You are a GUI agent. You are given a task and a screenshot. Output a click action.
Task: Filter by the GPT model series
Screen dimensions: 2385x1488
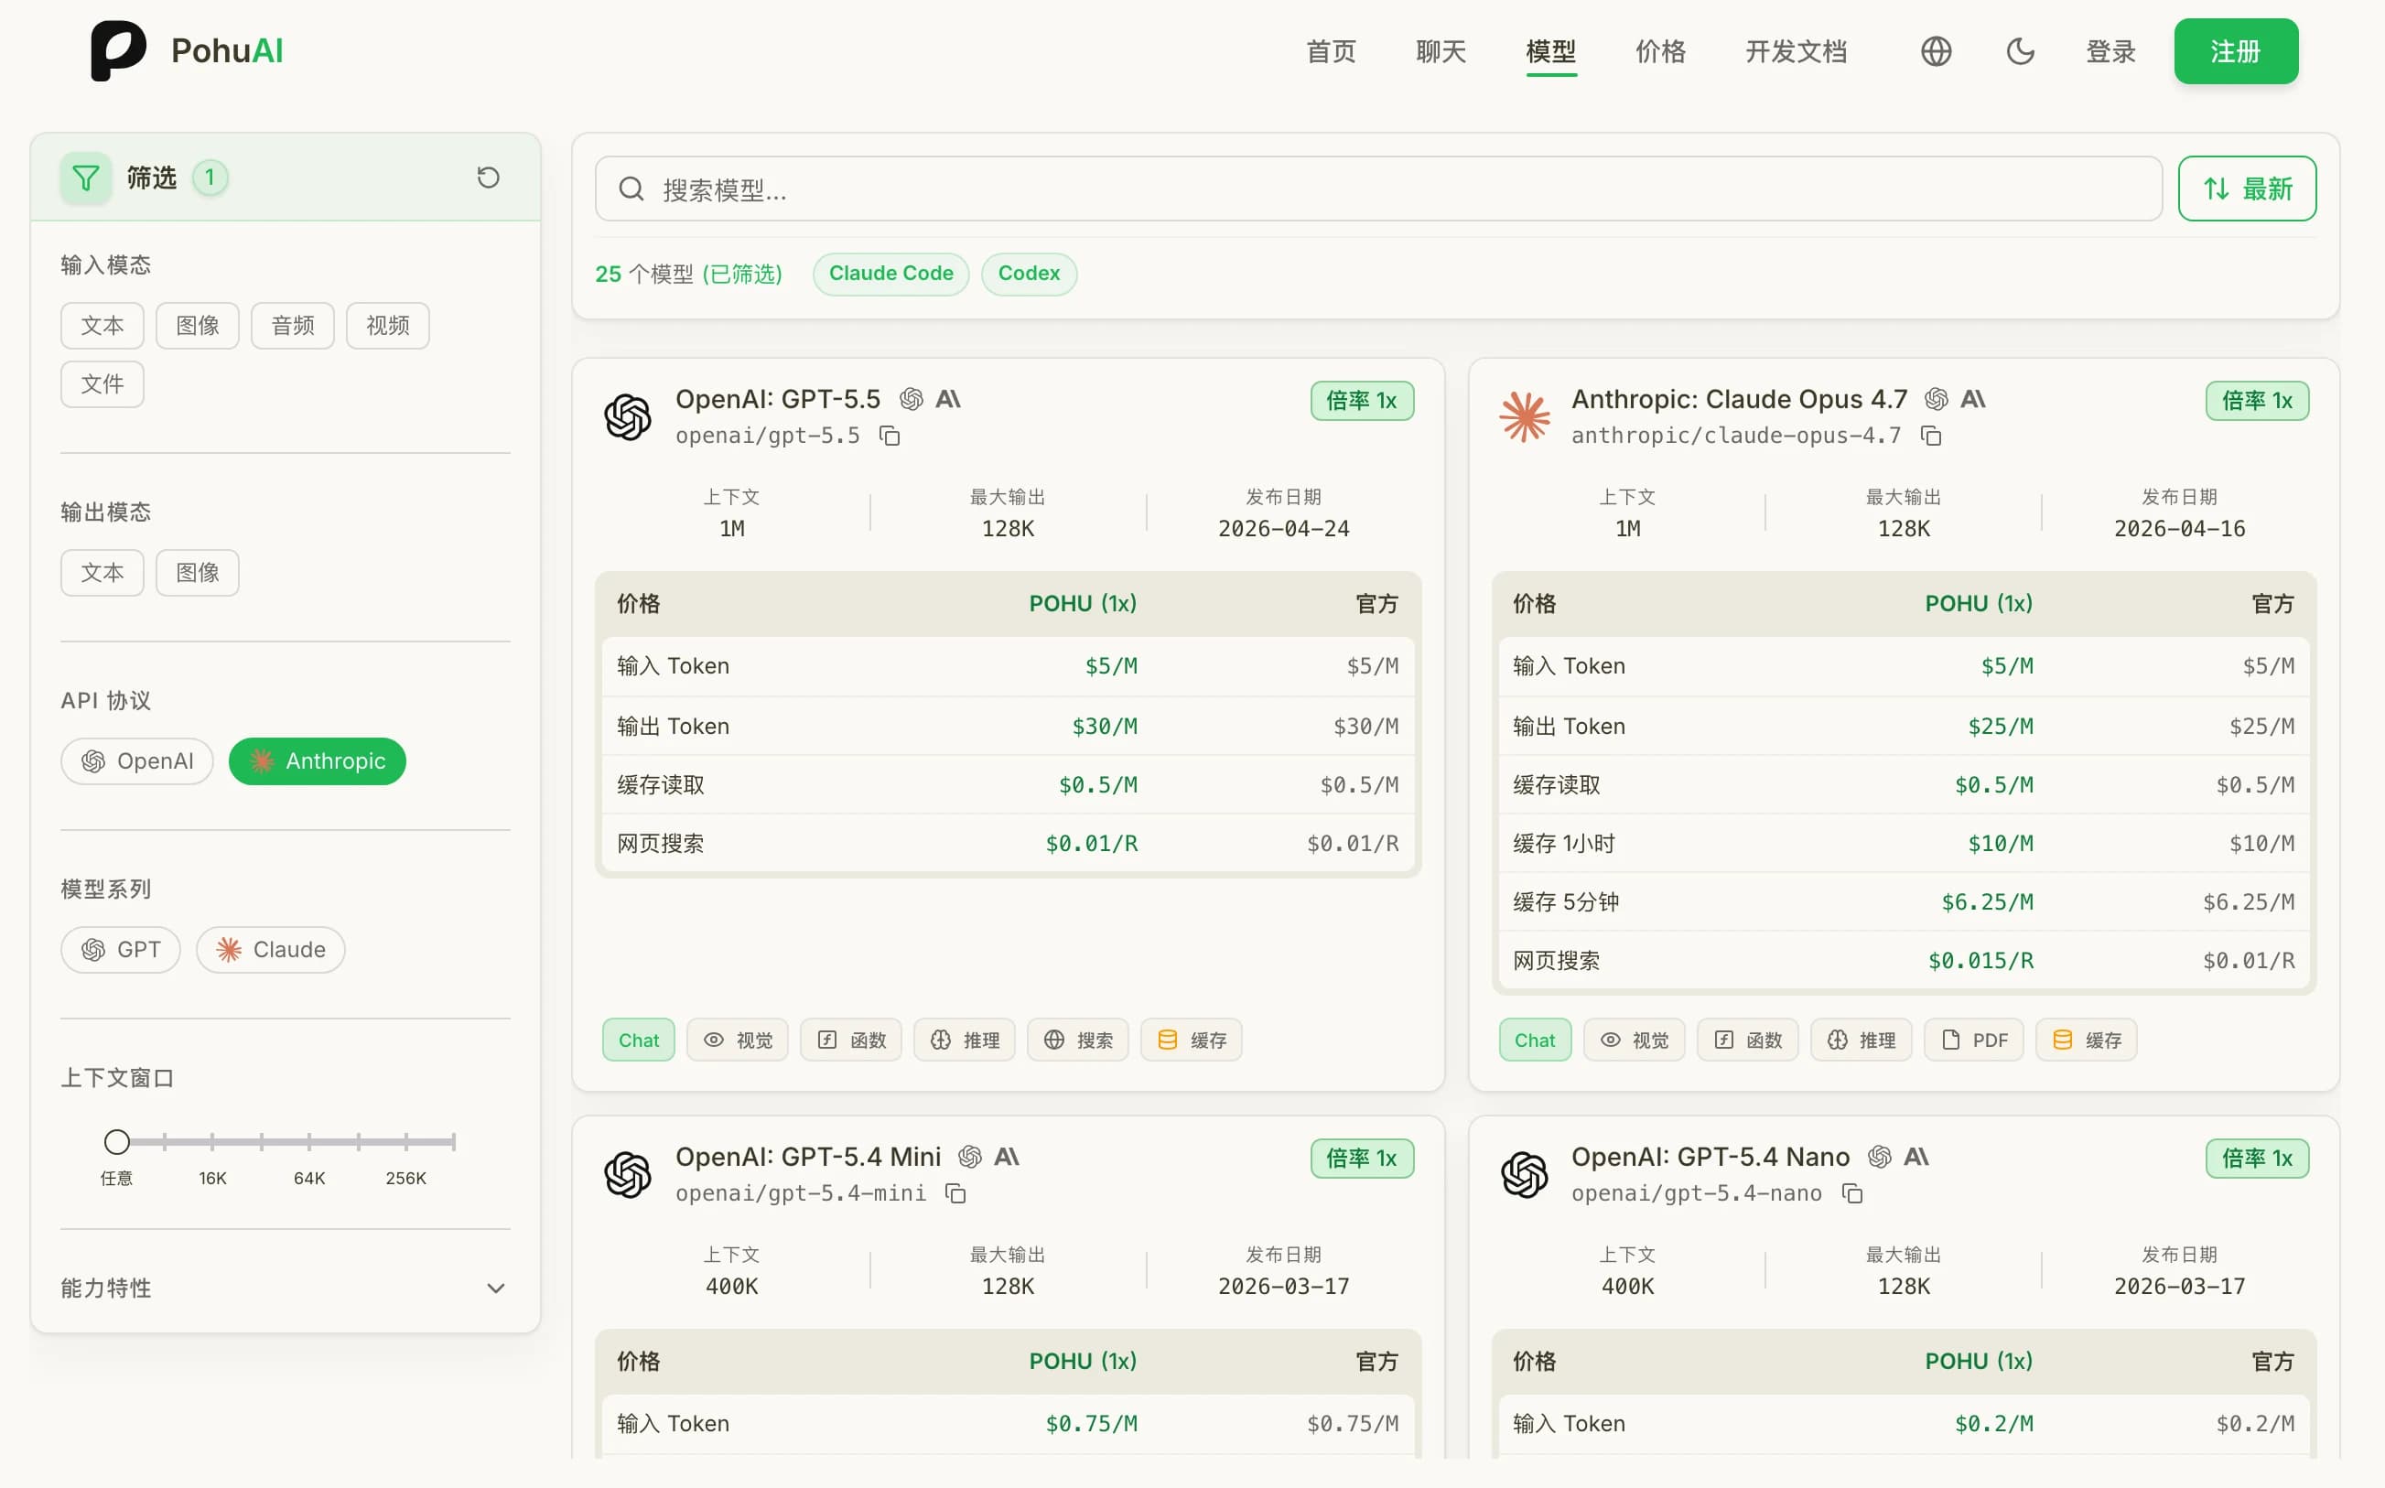[120, 950]
